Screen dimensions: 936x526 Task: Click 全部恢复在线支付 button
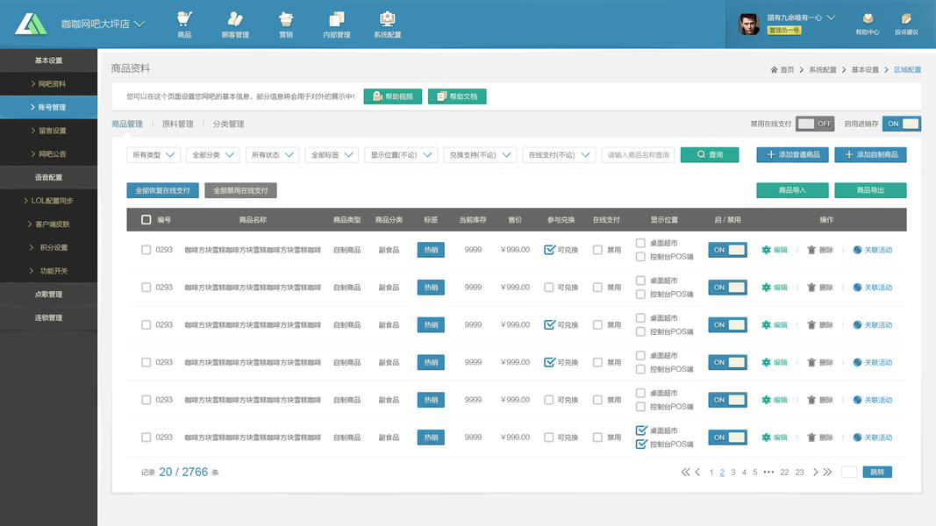162,190
